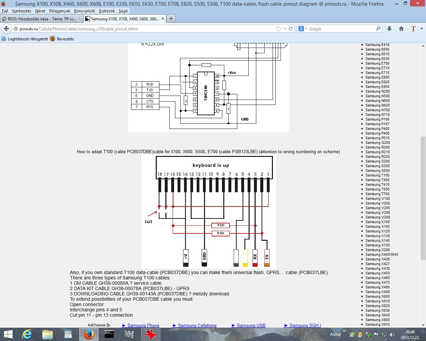
Task: Open Google search engine selector dropdown
Action: 303,29
